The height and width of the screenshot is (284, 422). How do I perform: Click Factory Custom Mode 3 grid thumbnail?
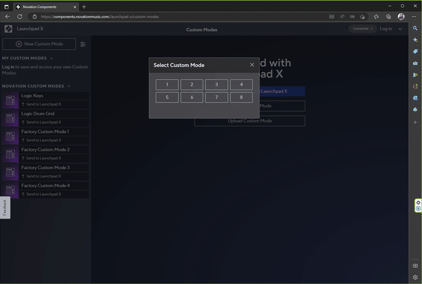click(x=11, y=173)
